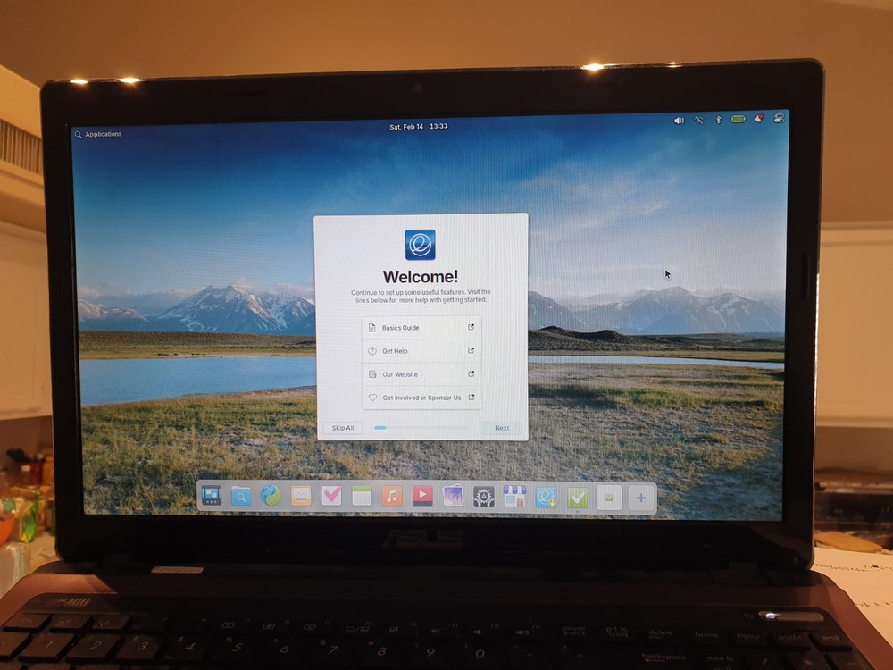Launch the Web browser from the dock

point(271,496)
